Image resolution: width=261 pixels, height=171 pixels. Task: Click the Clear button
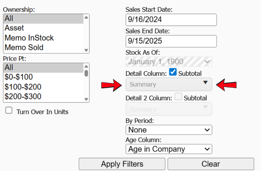[x=210, y=164]
